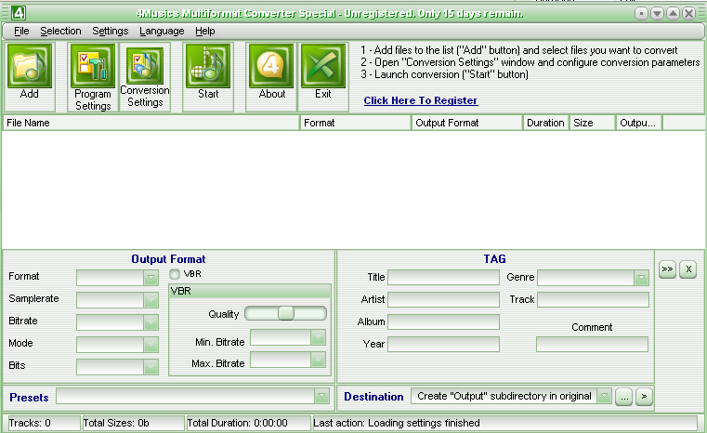Open the Samplerate dropdown
The height and width of the screenshot is (433, 707).
coord(151,300)
